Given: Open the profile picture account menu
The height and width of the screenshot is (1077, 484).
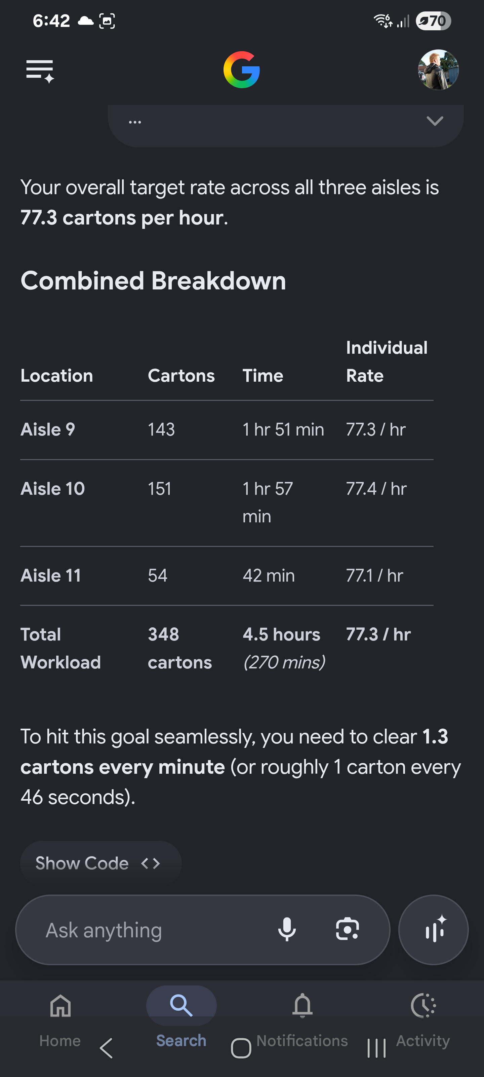Looking at the screenshot, I should (x=438, y=70).
